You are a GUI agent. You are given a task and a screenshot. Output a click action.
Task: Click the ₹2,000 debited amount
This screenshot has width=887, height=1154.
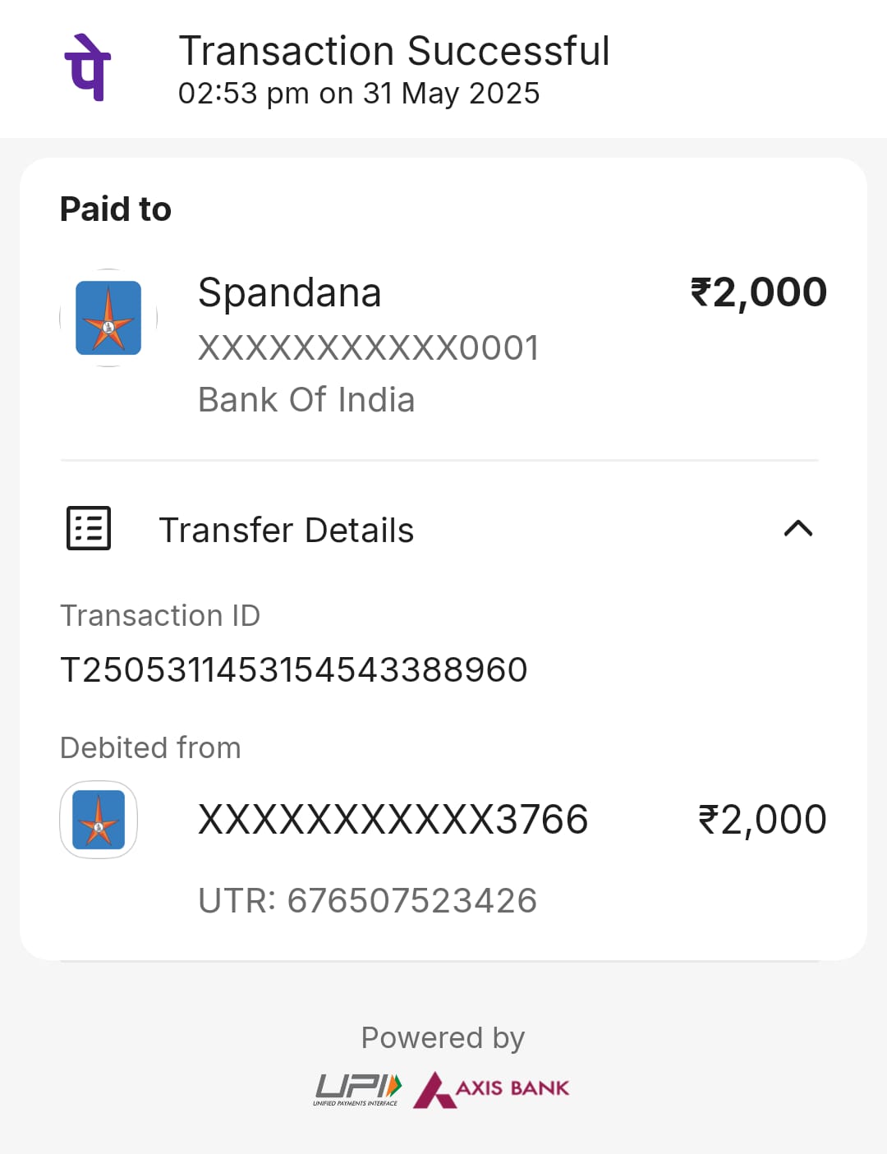(x=762, y=820)
